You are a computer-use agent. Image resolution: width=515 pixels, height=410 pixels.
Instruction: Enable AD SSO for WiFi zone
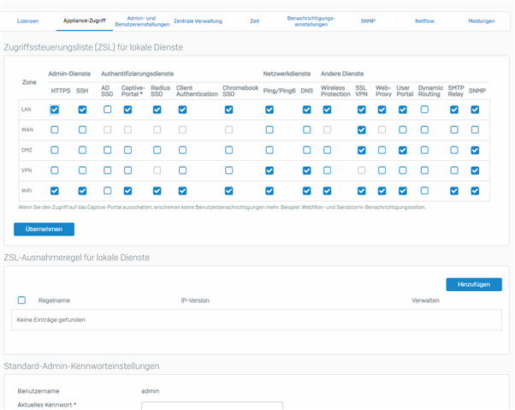(108, 191)
